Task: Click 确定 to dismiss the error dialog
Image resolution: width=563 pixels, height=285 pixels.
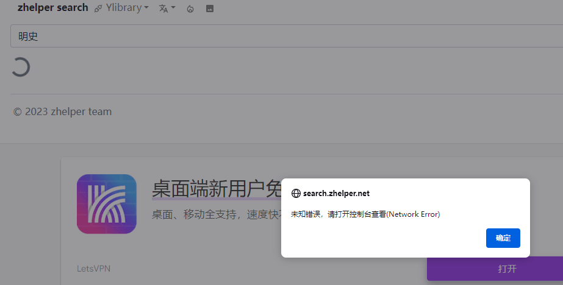Action: coord(503,238)
